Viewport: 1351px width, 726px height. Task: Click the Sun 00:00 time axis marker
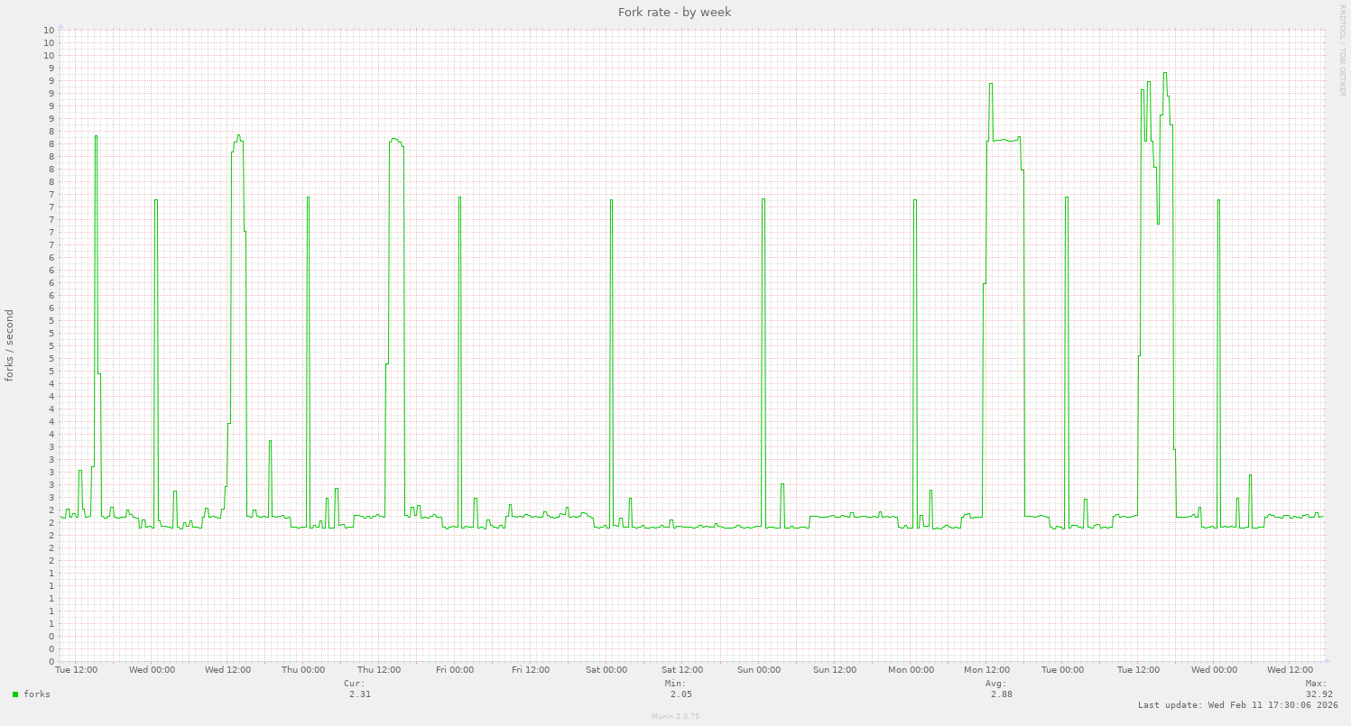point(759,670)
